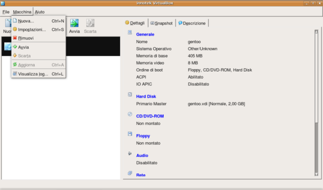Click the red X icon beside Rimuovi

15,38
